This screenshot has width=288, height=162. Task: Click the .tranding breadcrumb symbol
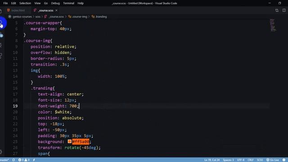point(101,17)
